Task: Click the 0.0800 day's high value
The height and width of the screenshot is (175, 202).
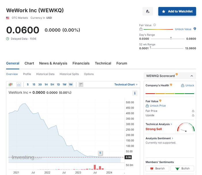Action: pyautogui.click(x=191, y=39)
